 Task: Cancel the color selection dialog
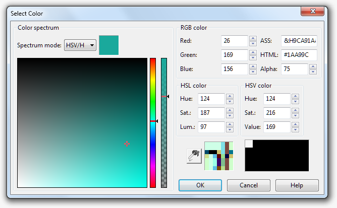click(248, 185)
